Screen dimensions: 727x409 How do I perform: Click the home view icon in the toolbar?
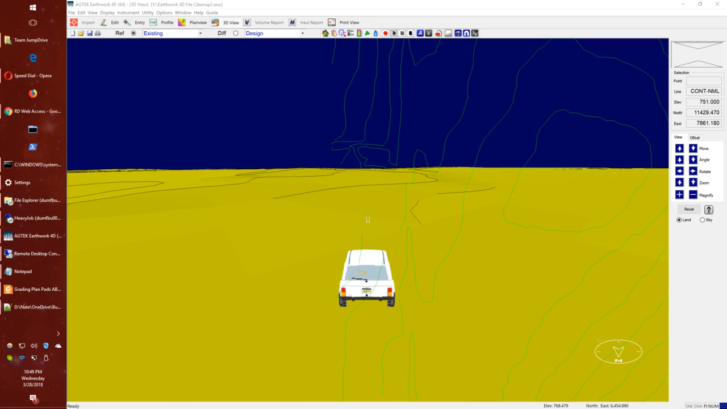click(325, 33)
